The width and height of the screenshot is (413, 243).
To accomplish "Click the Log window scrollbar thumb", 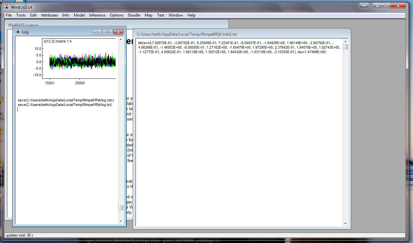I will pyautogui.click(x=121, y=208).
